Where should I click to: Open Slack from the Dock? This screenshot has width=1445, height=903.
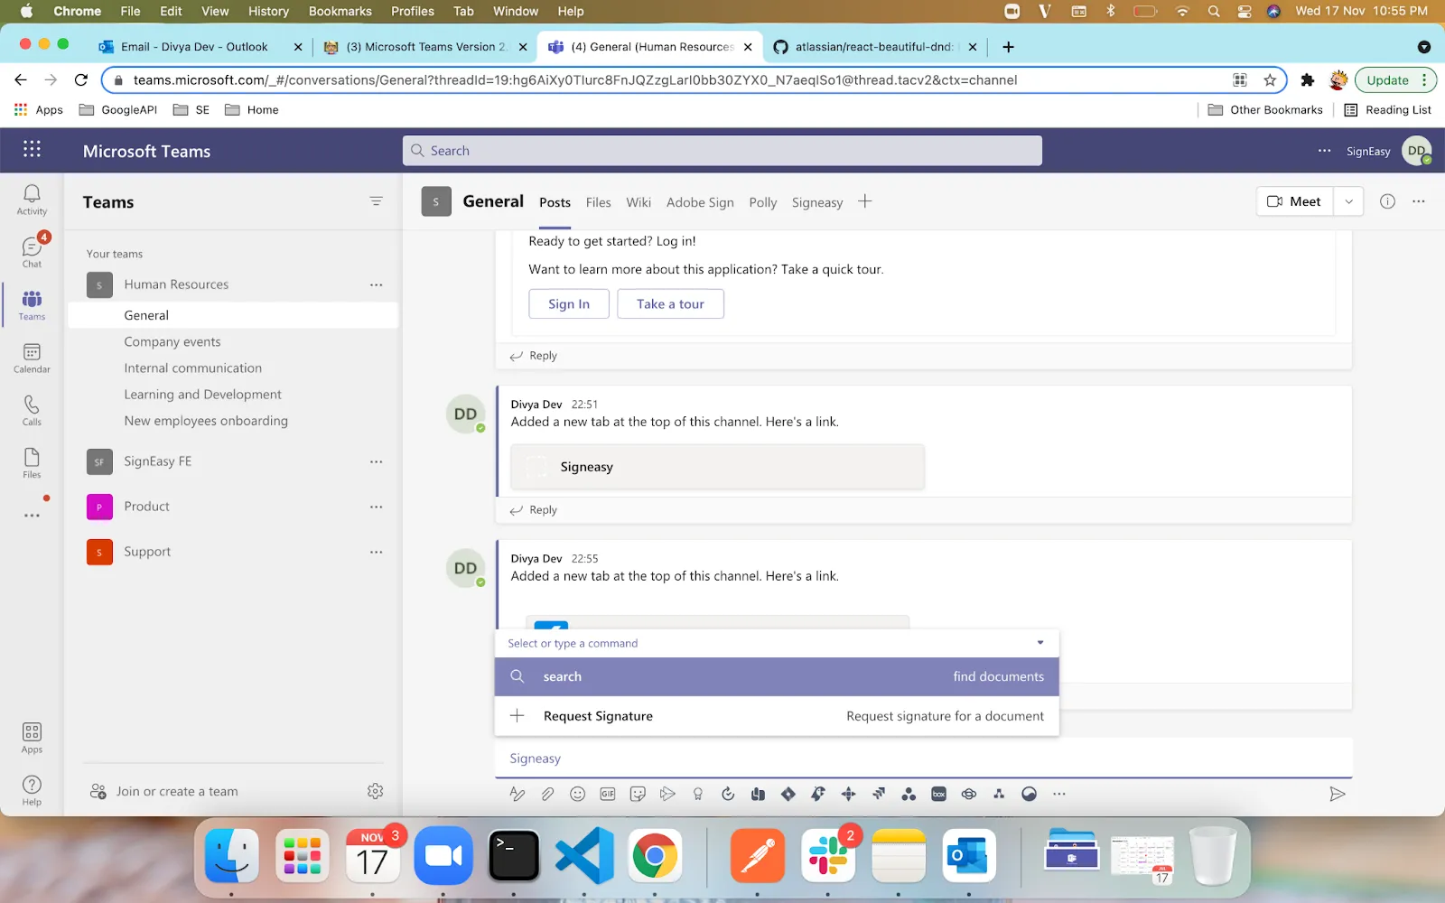tap(827, 855)
